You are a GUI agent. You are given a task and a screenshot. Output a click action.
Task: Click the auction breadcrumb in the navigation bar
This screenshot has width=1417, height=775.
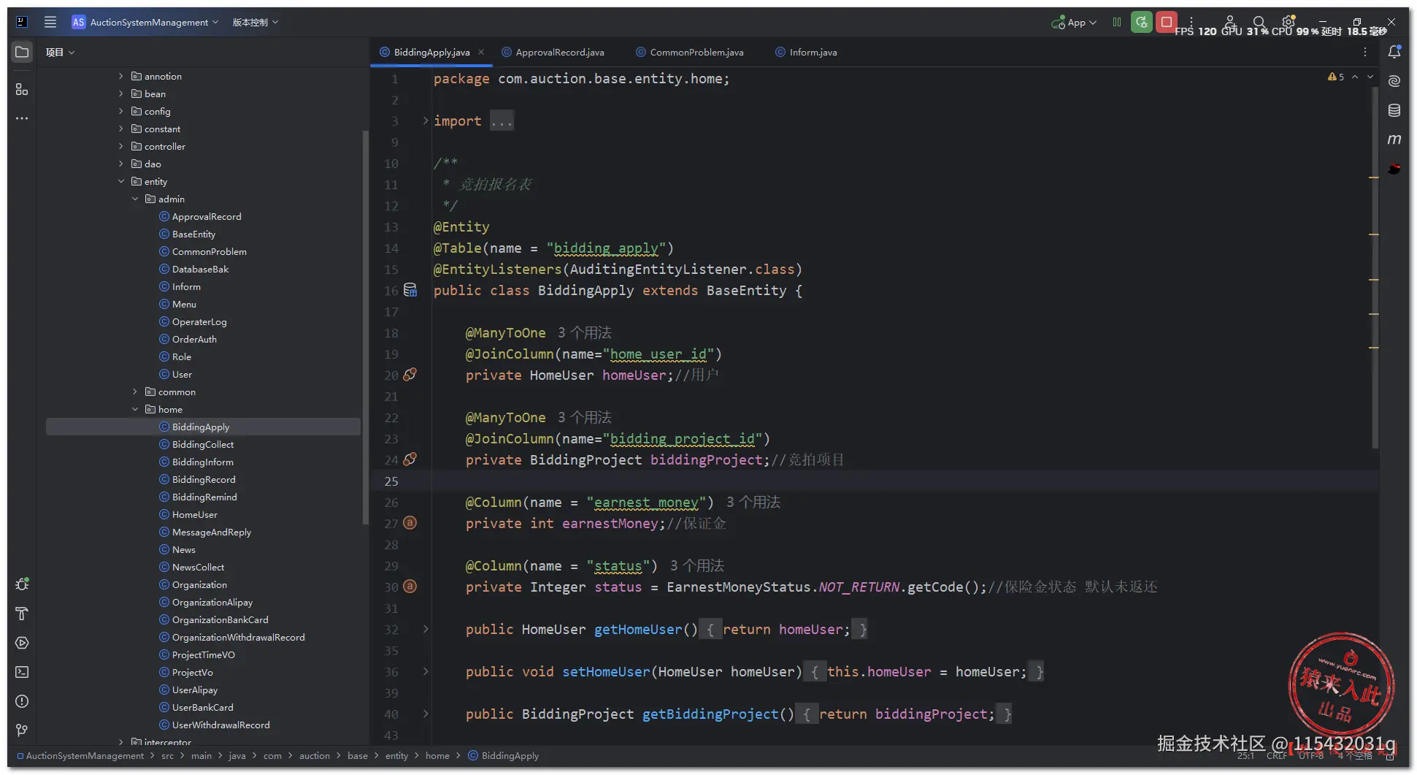pos(315,755)
